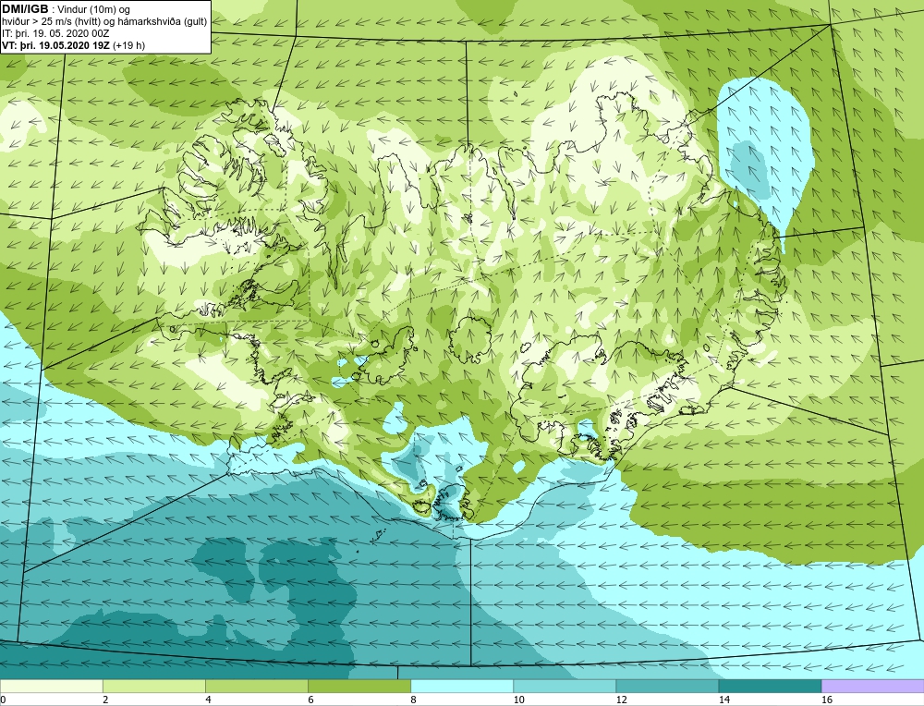
Task: Click the '14' label on the color scale
Action: [x=723, y=700]
